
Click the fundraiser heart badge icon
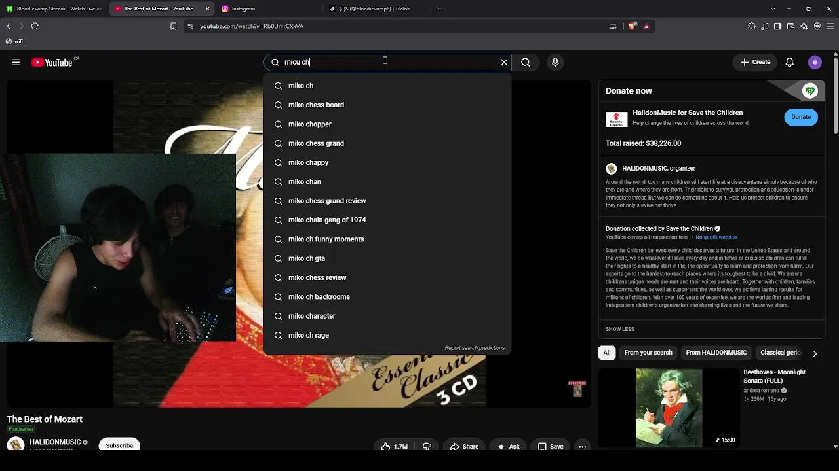(x=810, y=91)
